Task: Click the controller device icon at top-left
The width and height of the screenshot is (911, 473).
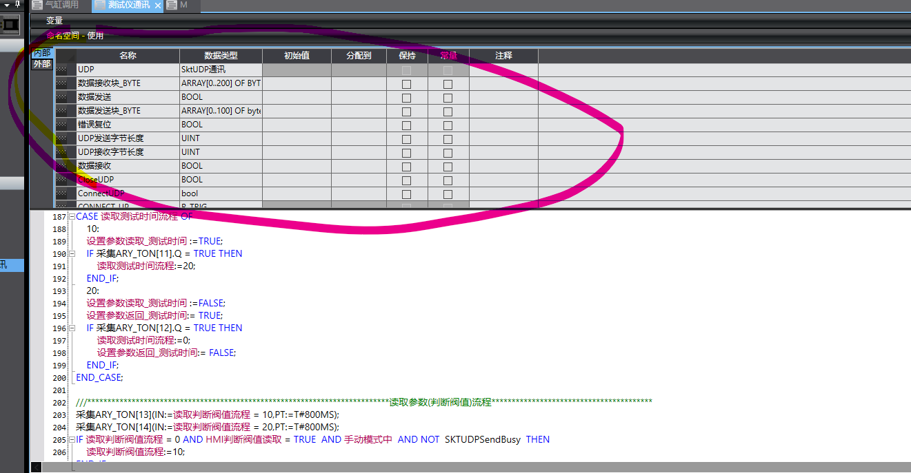Action: click(x=10, y=25)
